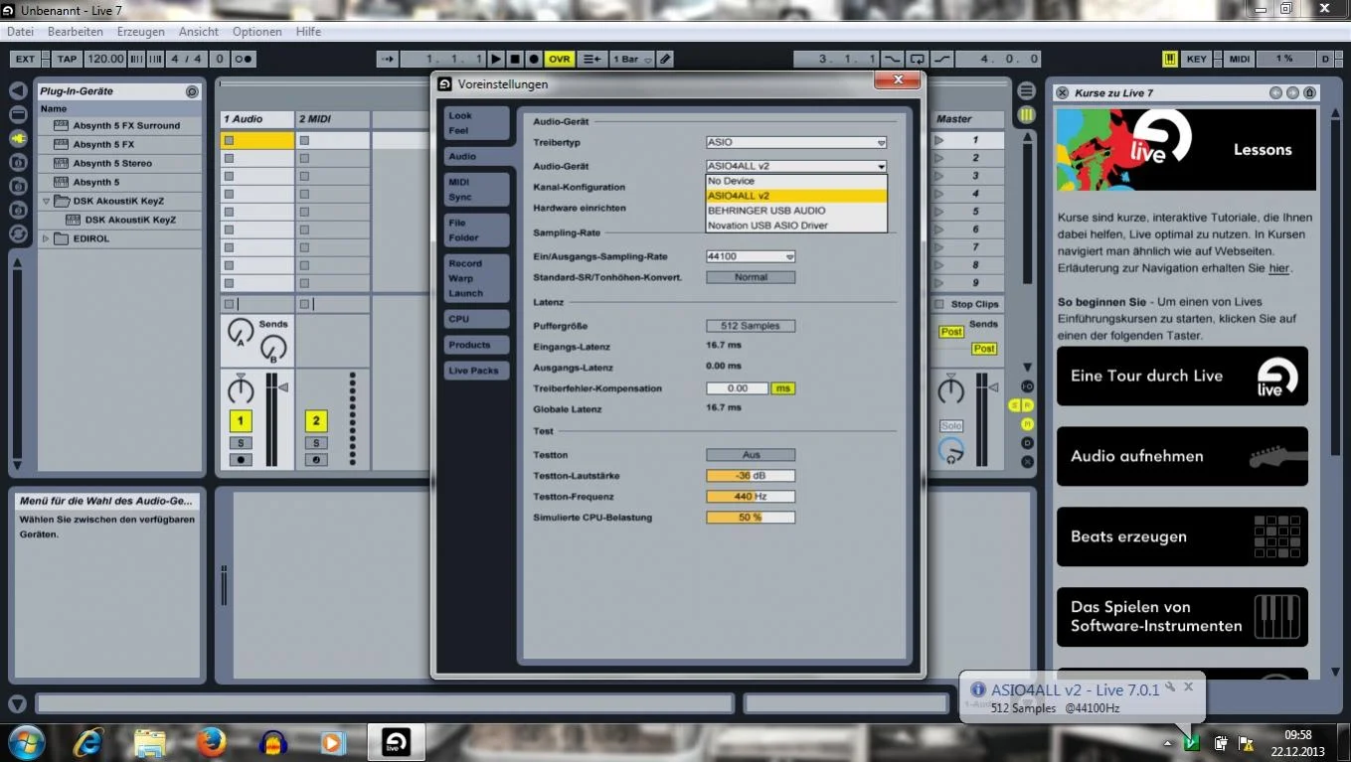Open the Erzeugen menu
Screen dimensions: 1351x762
pos(140,32)
